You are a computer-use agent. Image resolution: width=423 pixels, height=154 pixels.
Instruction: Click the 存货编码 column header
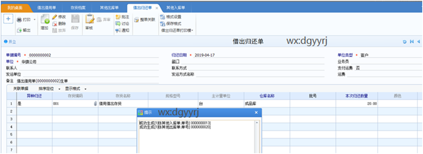[x=75, y=96]
